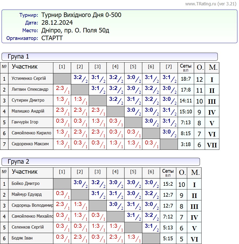The image size is (239, 244).
Task: Click participant Ганчурін Ігор
Action: [25, 122]
